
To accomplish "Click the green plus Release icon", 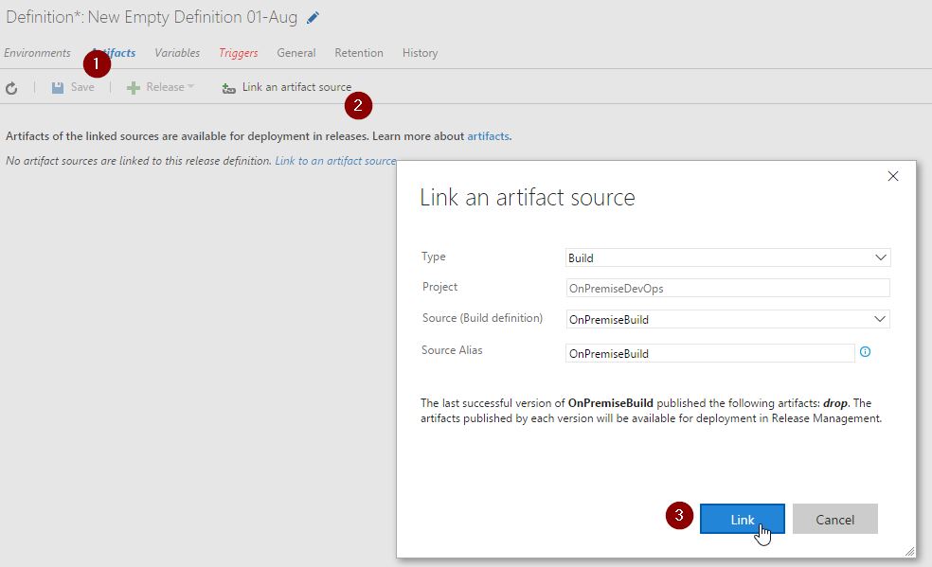I will [134, 88].
